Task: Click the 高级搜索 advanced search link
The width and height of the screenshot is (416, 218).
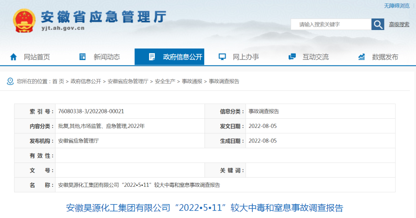Action: (399, 24)
